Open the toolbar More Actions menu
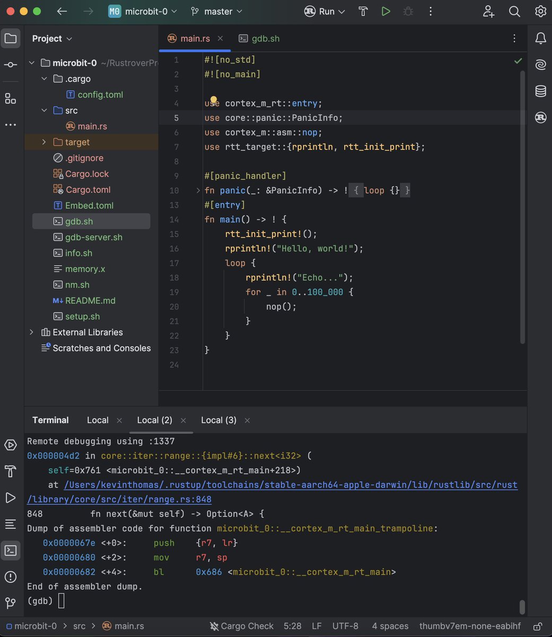 [430, 11]
